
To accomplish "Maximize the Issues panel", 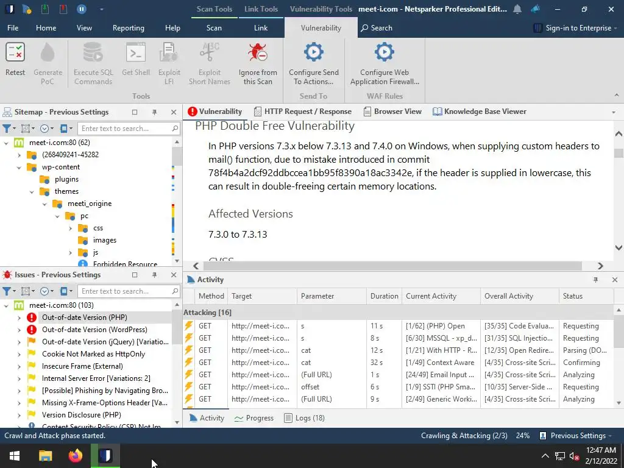I will (135, 275).
